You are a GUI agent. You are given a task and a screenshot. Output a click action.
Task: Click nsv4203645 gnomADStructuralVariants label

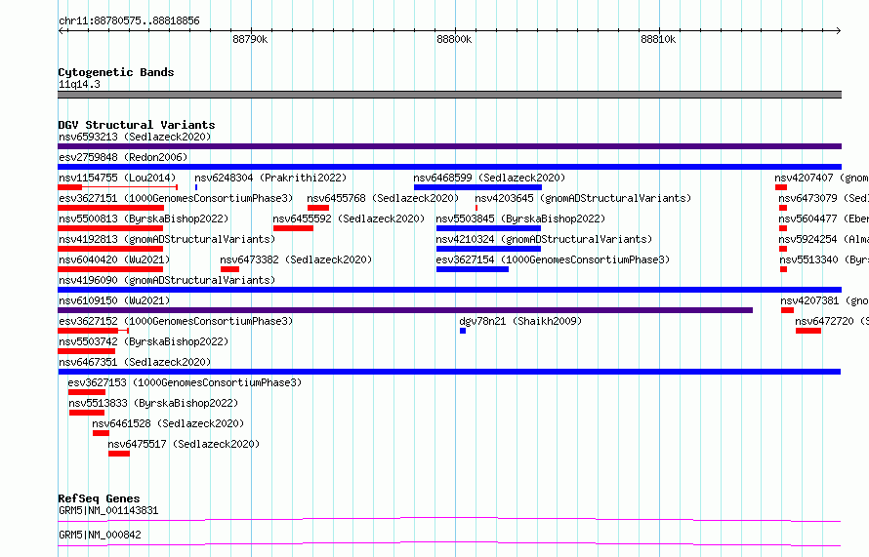click(583, 198)
